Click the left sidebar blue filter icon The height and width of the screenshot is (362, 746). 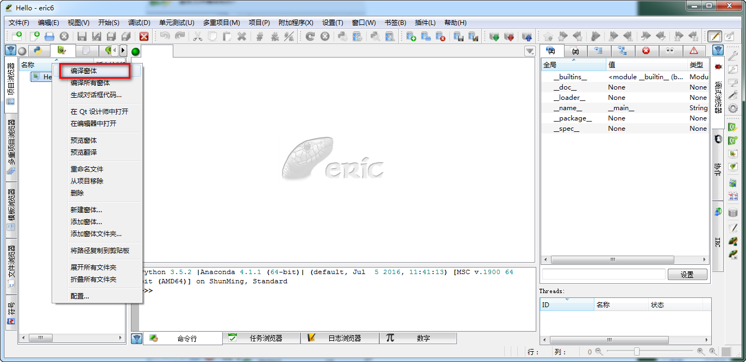[10, 50]
